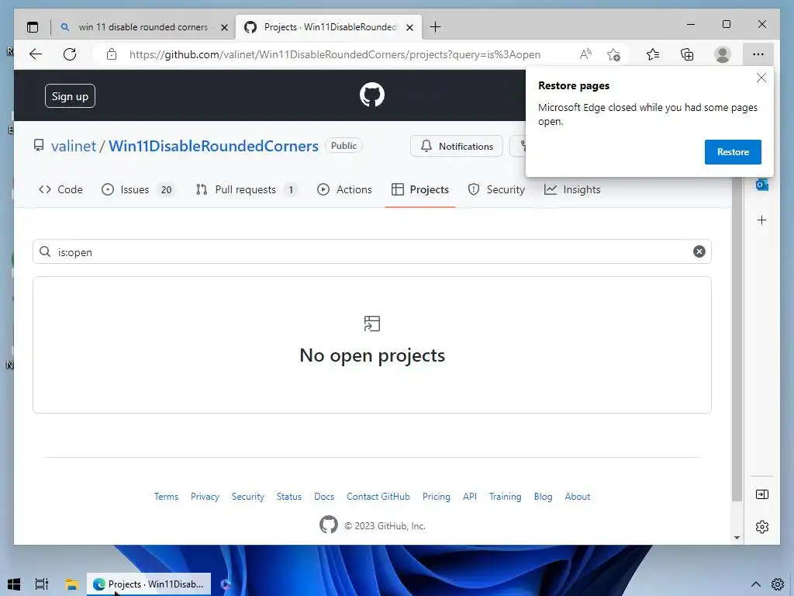
Task: Open the Favorites list icon
Action: tap(653, 54)
